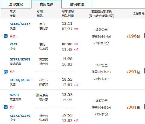The height and width of the screenshot is (124, 145).
Task: Open train K267 details
Action: [13, 44]
